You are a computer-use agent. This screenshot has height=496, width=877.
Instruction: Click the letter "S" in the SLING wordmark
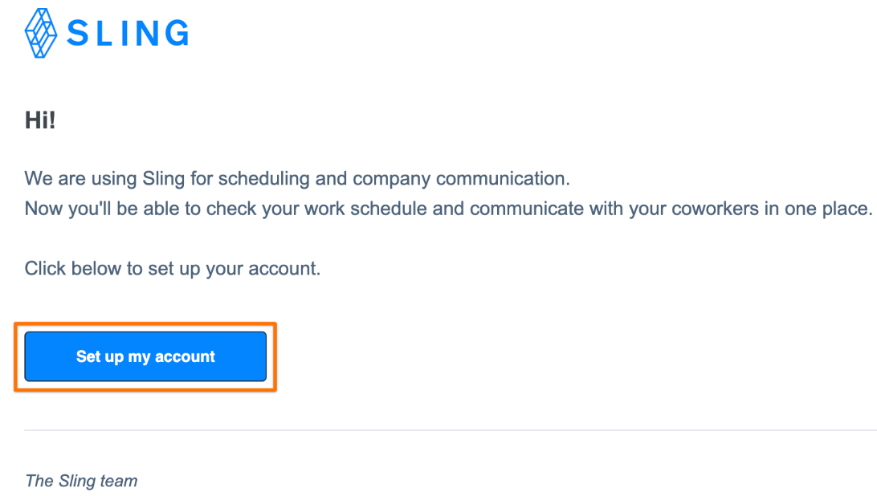(x=79, y=34)
